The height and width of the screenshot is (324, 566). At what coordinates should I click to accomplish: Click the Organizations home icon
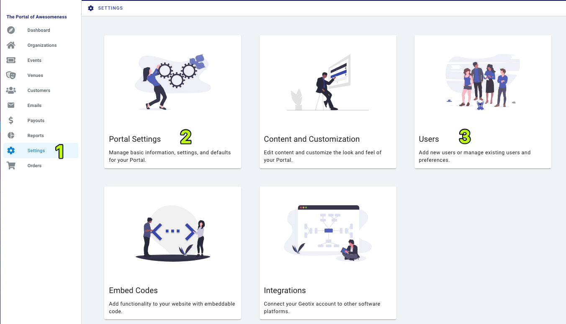(x=11, y=45)
